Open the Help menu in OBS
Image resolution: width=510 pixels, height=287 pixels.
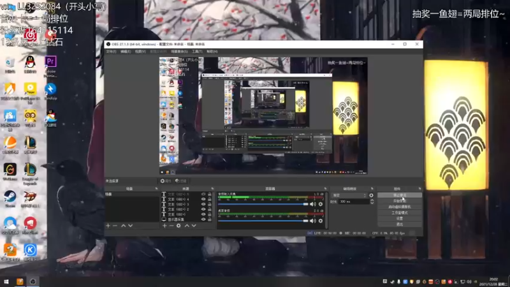pos(212,52)
